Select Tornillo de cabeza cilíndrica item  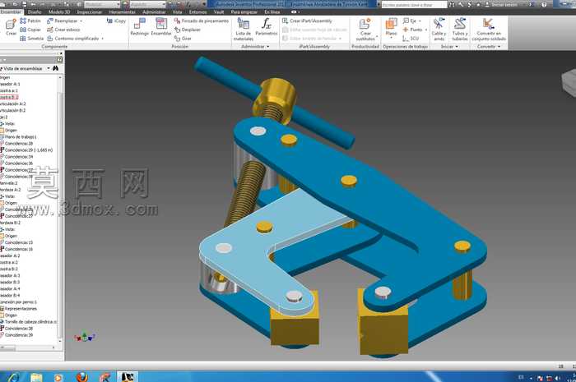29,321
